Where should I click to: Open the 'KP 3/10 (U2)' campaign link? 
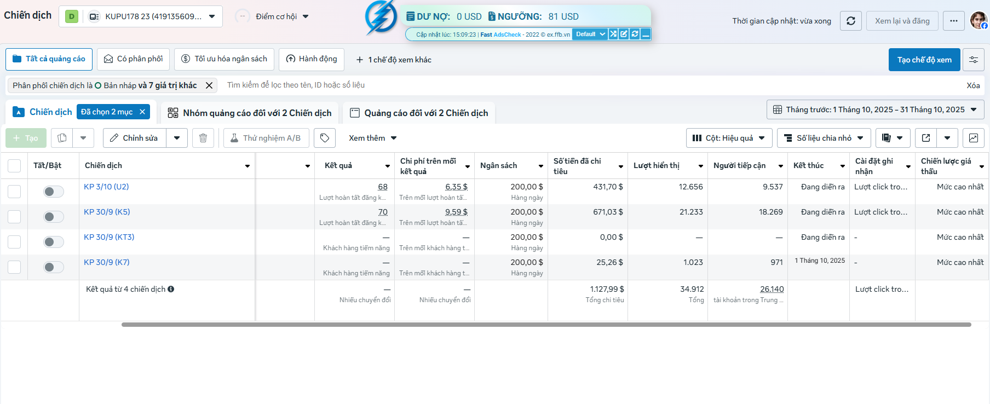point(106,187)
